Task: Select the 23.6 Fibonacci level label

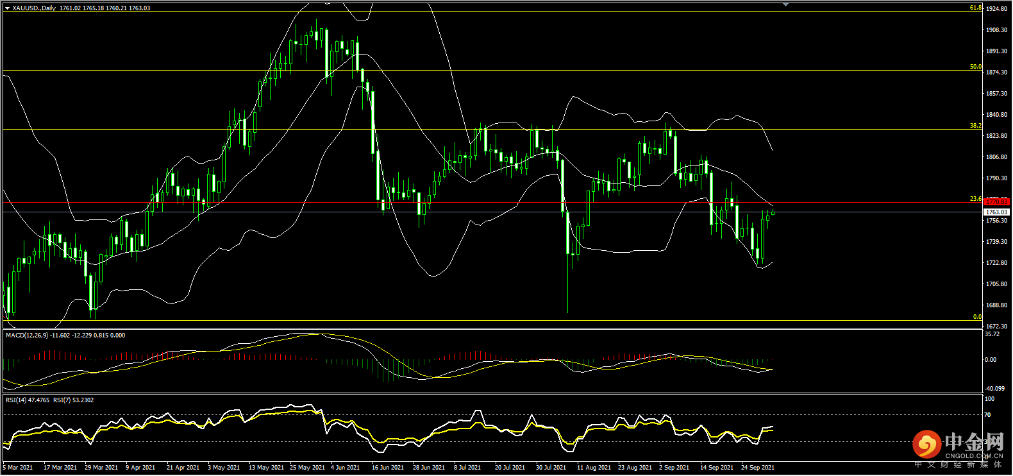Action: pos(975,199)
